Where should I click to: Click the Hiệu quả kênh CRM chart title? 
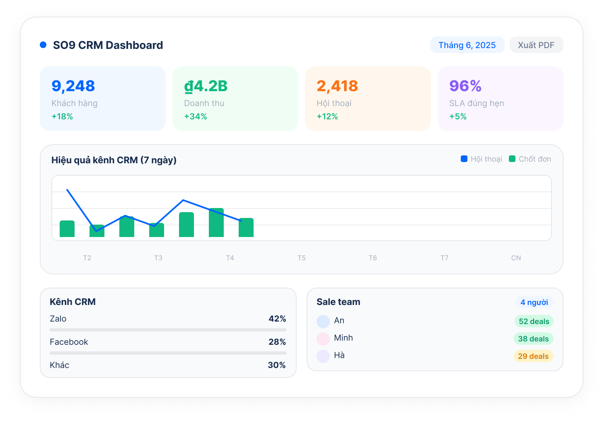tap(114, 160)
